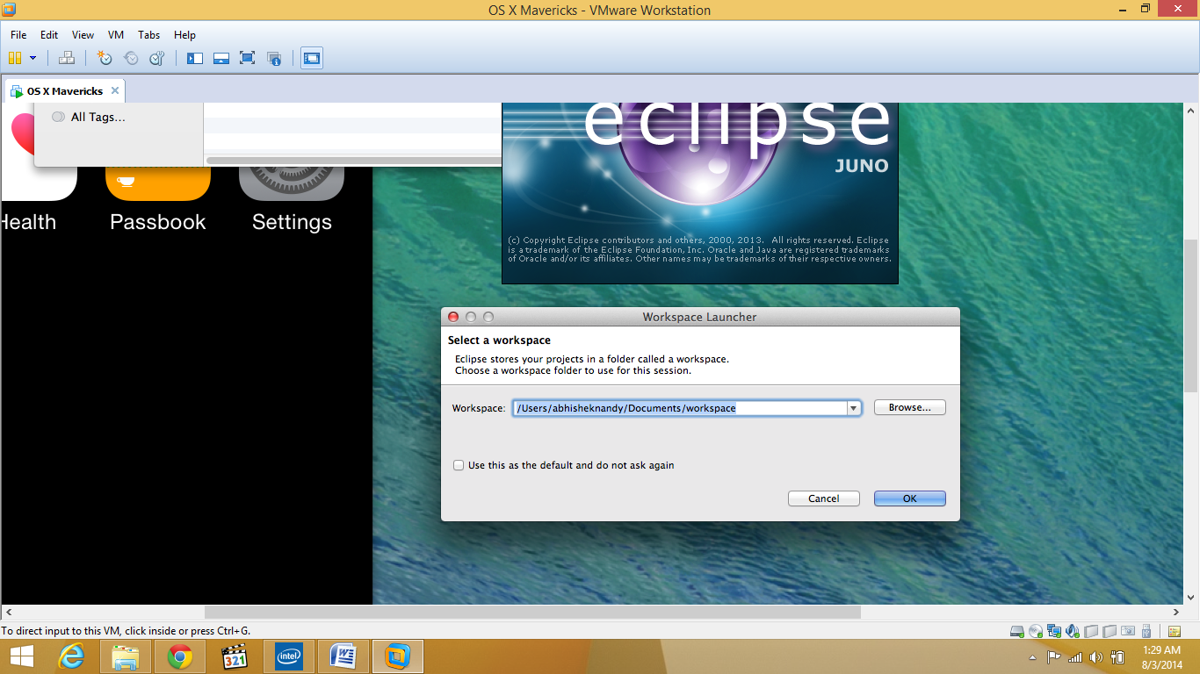Click the Browse... button

[910, 407]
